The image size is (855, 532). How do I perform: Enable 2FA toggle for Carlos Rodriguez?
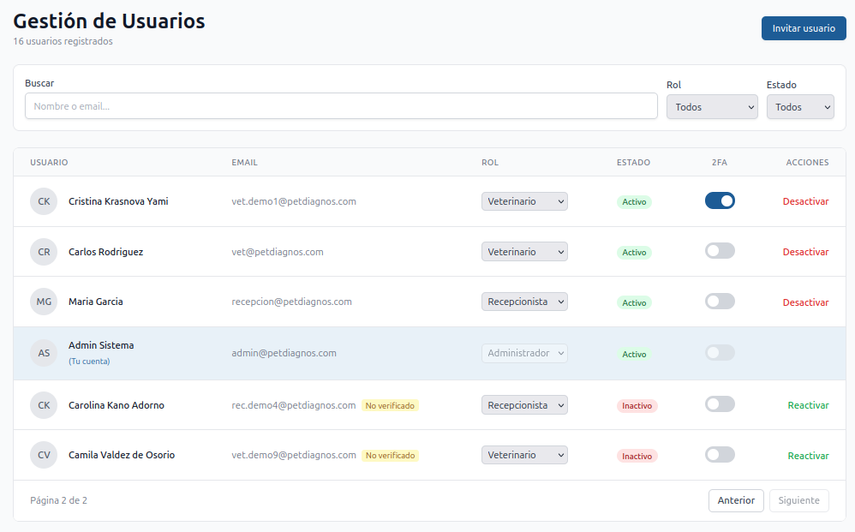(x=720, y=251)
